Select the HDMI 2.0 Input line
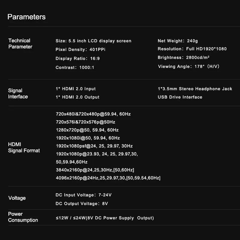240x240 pixels. [76, 89]
